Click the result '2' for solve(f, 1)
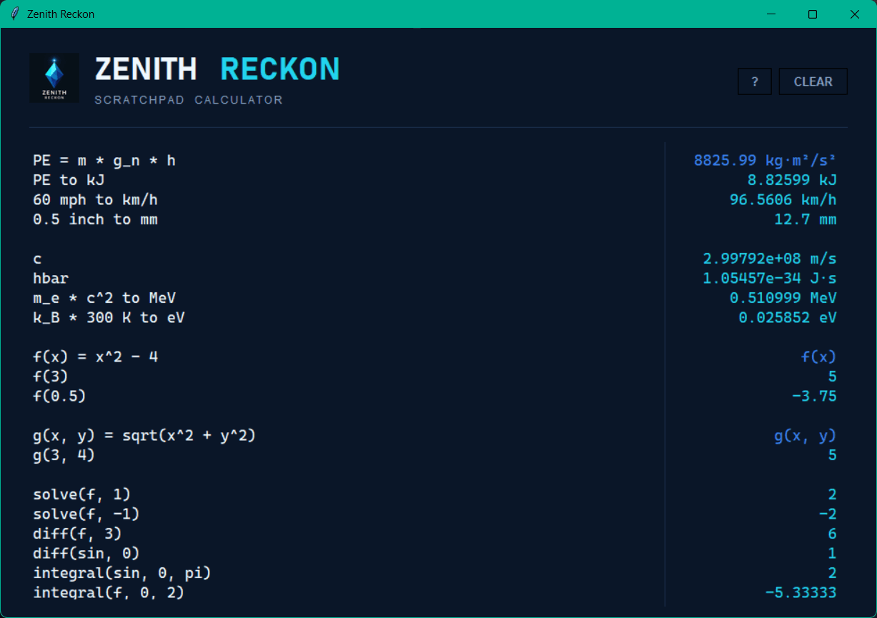Viewport: 877px width, 618px height. coord(833,494)
